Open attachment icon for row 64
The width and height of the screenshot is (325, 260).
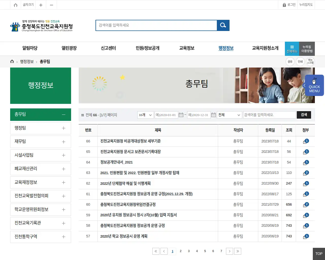(x=306, y=162)
